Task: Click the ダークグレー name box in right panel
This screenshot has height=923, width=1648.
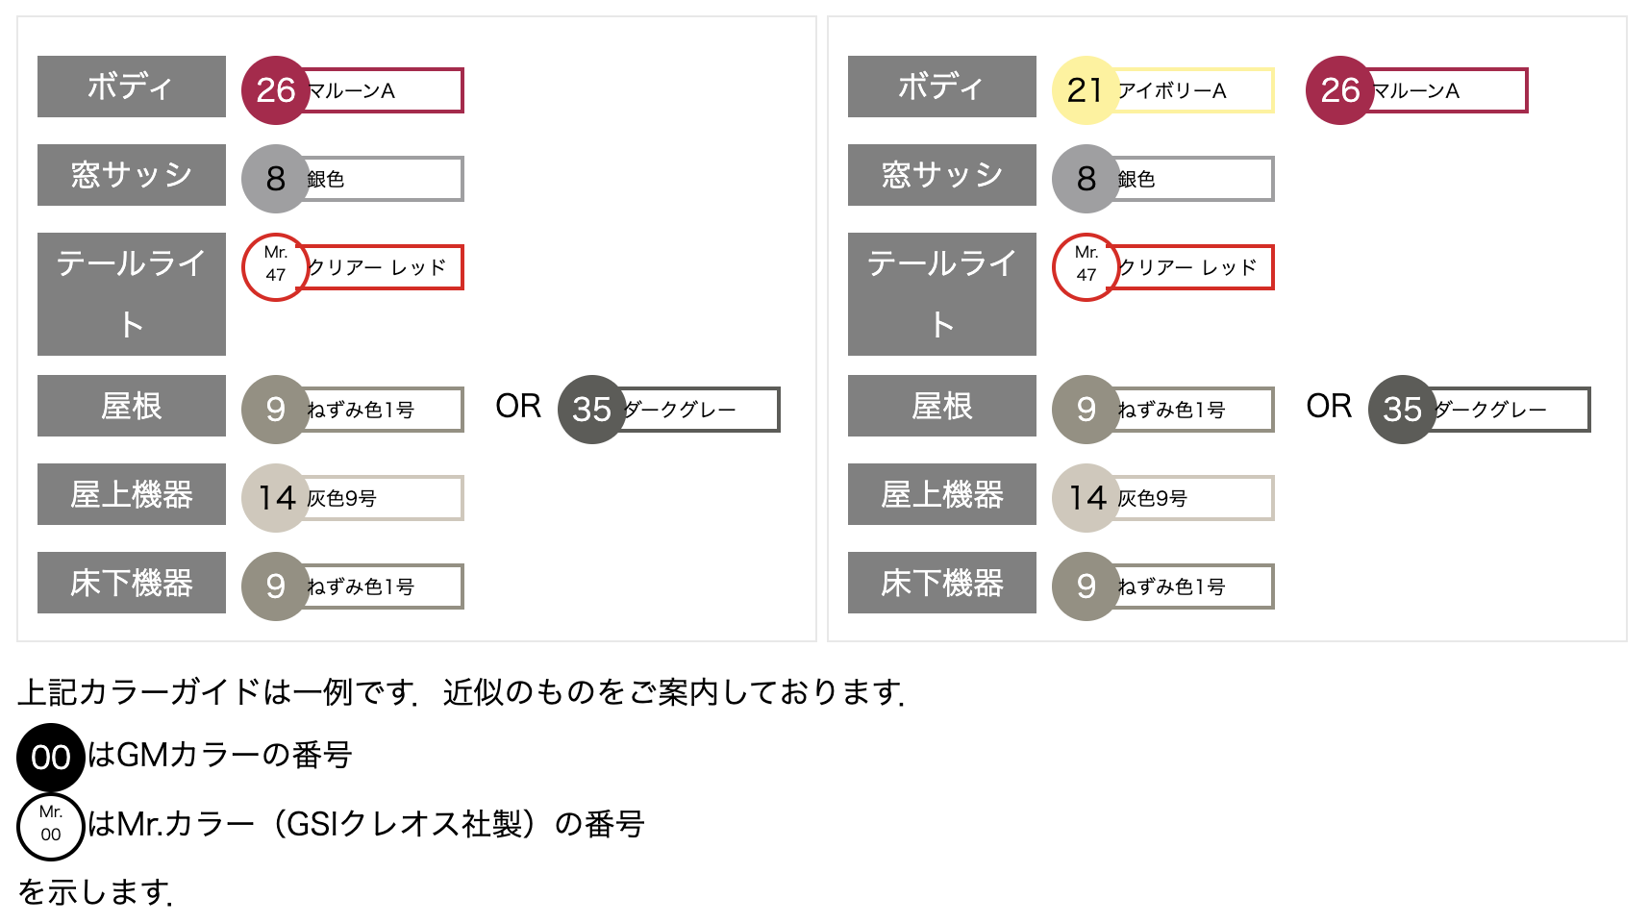Action: click(1510, 410)
